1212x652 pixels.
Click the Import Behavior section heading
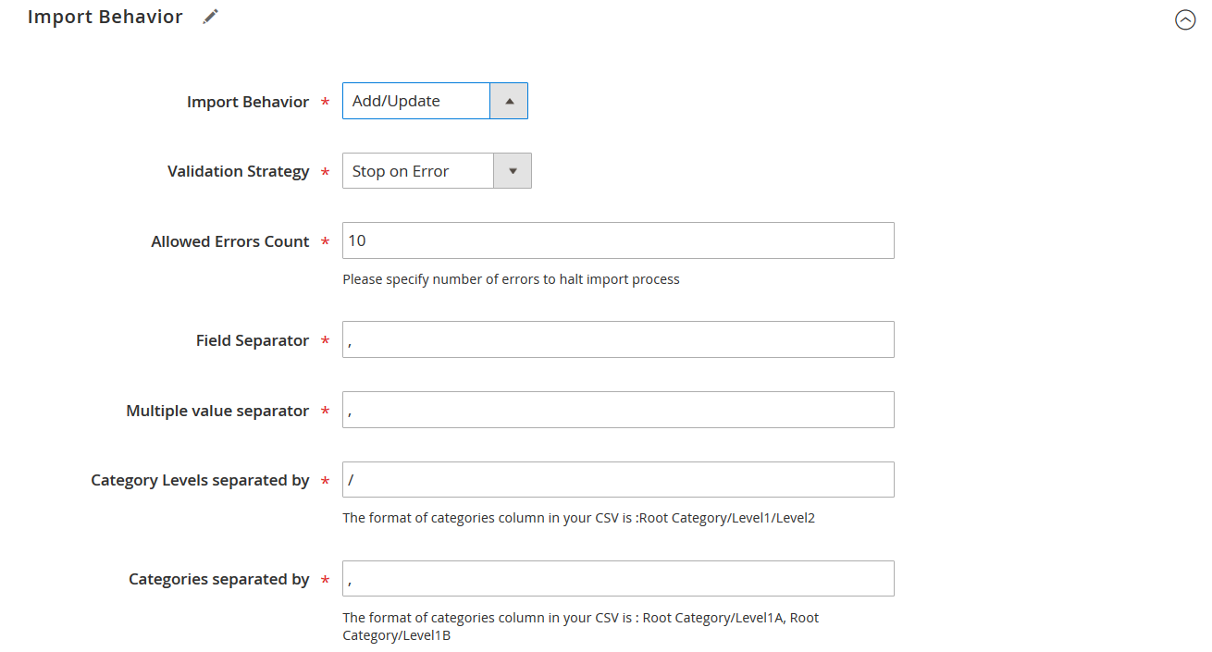(x=105, y=17)
